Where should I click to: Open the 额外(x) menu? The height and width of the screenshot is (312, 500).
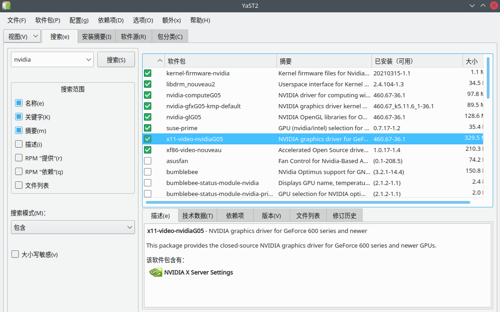(171, 21)
